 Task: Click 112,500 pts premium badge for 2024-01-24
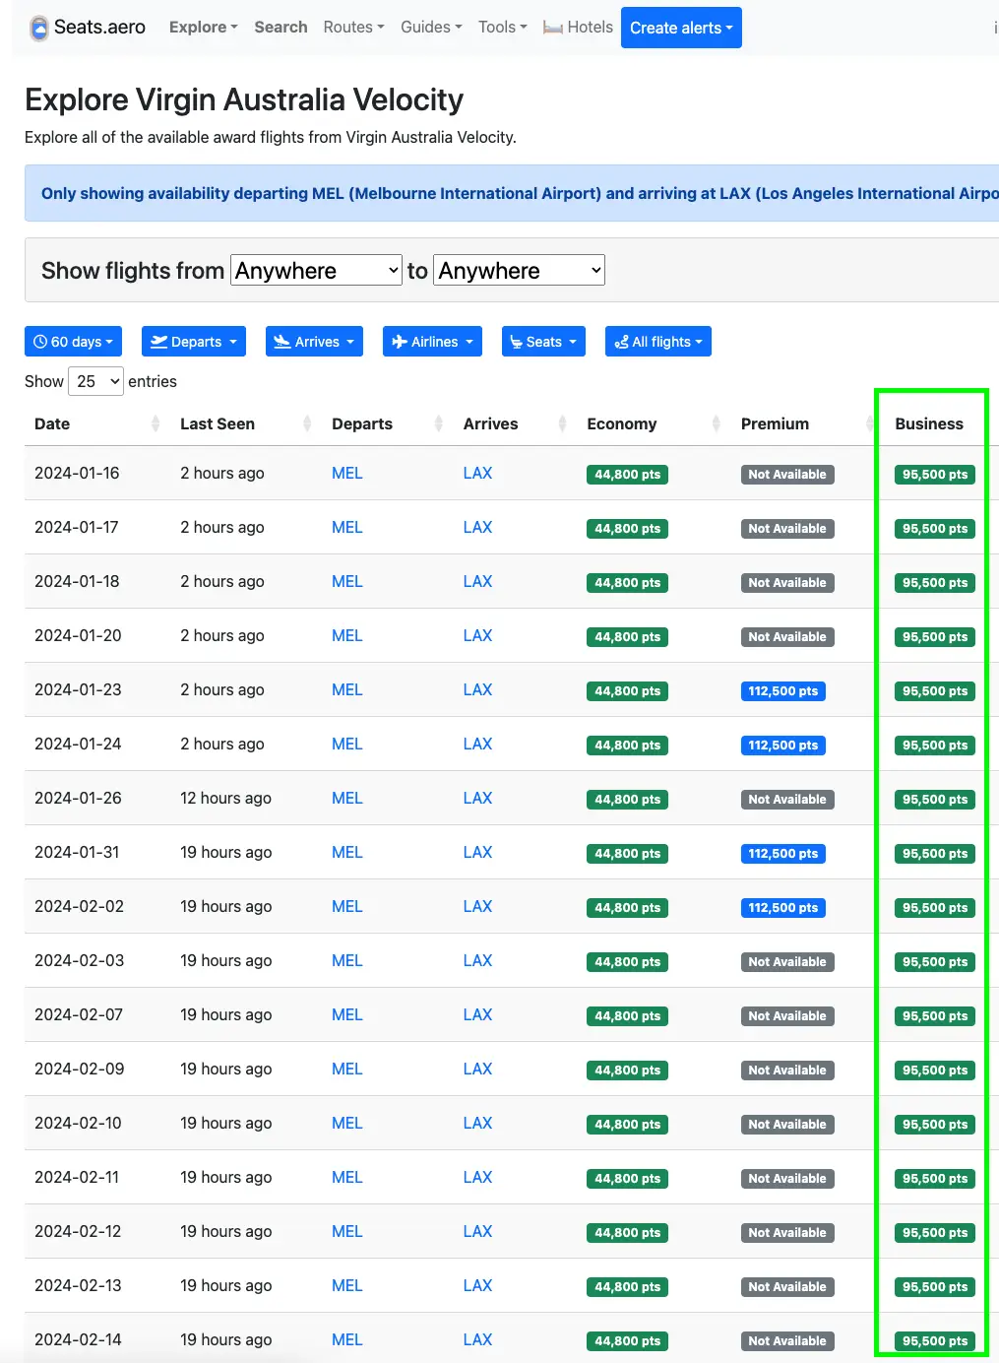(x=783, y=746)
